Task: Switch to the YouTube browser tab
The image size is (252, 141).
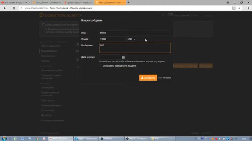Action: click(x=15, y=3)
